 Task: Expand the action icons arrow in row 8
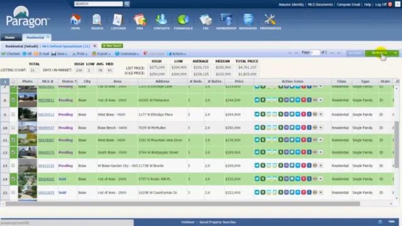pyautogui.click(x=320, y=100)
